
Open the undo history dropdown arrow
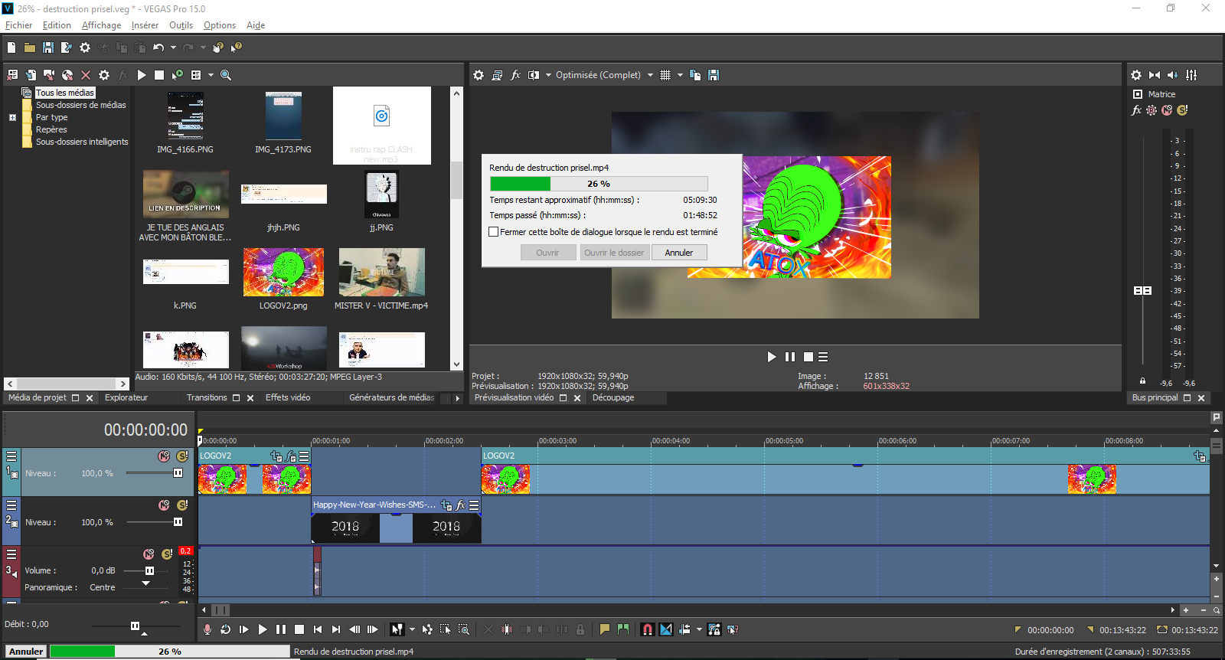click(x=173, y=47)
